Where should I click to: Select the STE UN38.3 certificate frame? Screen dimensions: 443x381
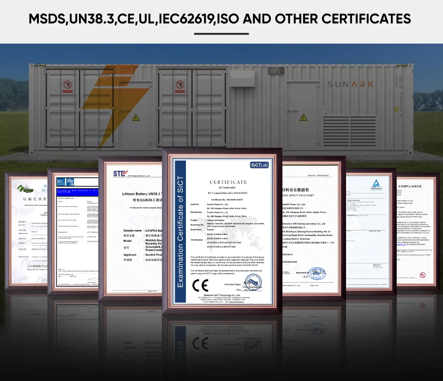coord(130,228)
